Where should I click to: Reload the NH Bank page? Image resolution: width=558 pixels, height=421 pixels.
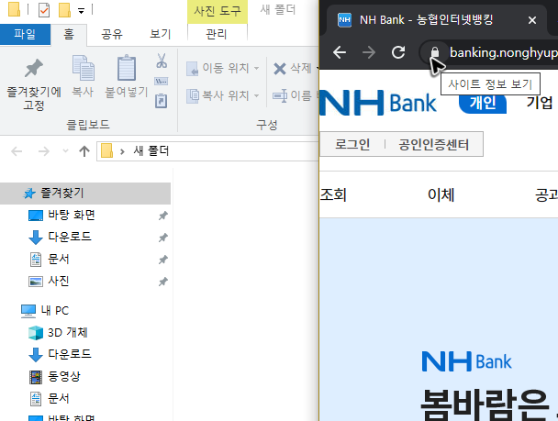click(x=398, y=52)
